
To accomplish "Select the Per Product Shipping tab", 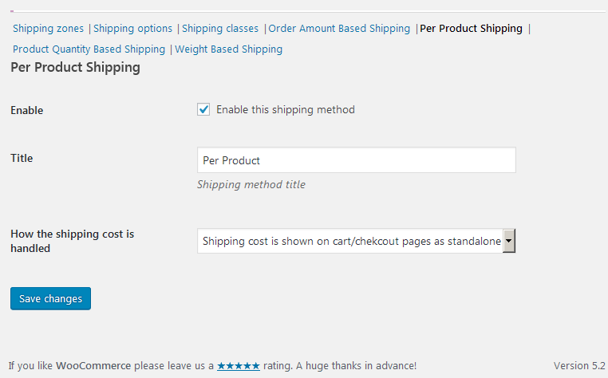I will click(471, 29).
